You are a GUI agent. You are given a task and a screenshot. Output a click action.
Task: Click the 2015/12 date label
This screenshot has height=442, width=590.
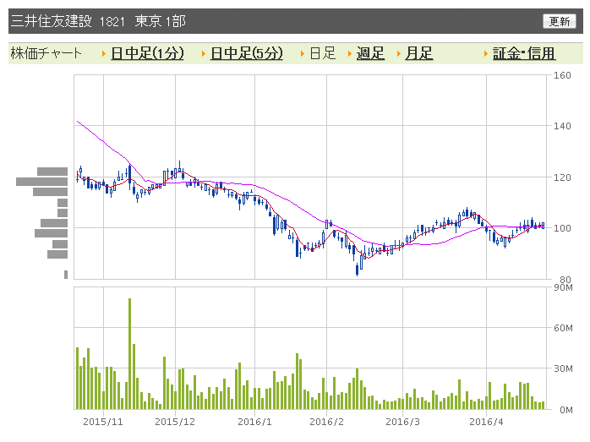(175, 422)
